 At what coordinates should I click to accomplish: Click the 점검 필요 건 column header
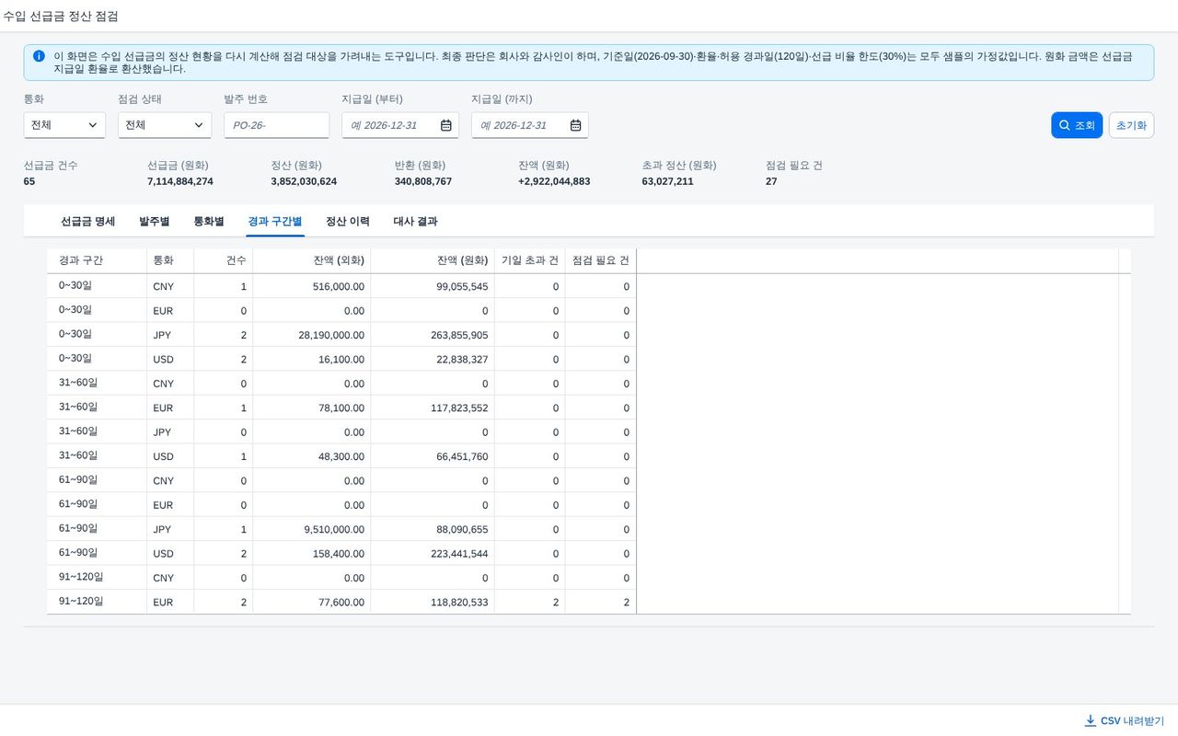coord(601,260)
